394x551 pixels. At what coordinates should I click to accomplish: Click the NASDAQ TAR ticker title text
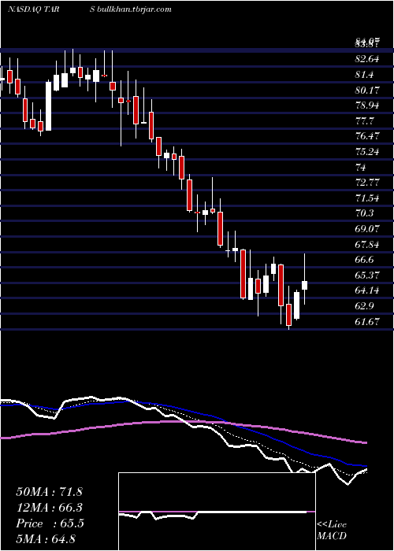33,9
